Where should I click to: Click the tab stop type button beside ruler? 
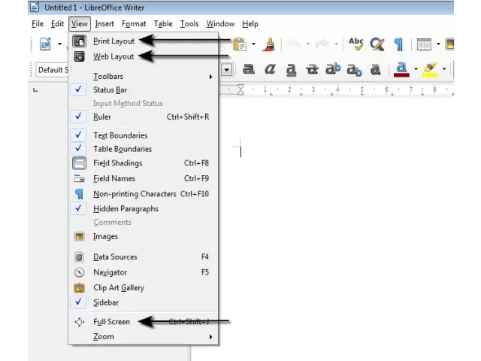pyautogui.click(x=35, y=90)
